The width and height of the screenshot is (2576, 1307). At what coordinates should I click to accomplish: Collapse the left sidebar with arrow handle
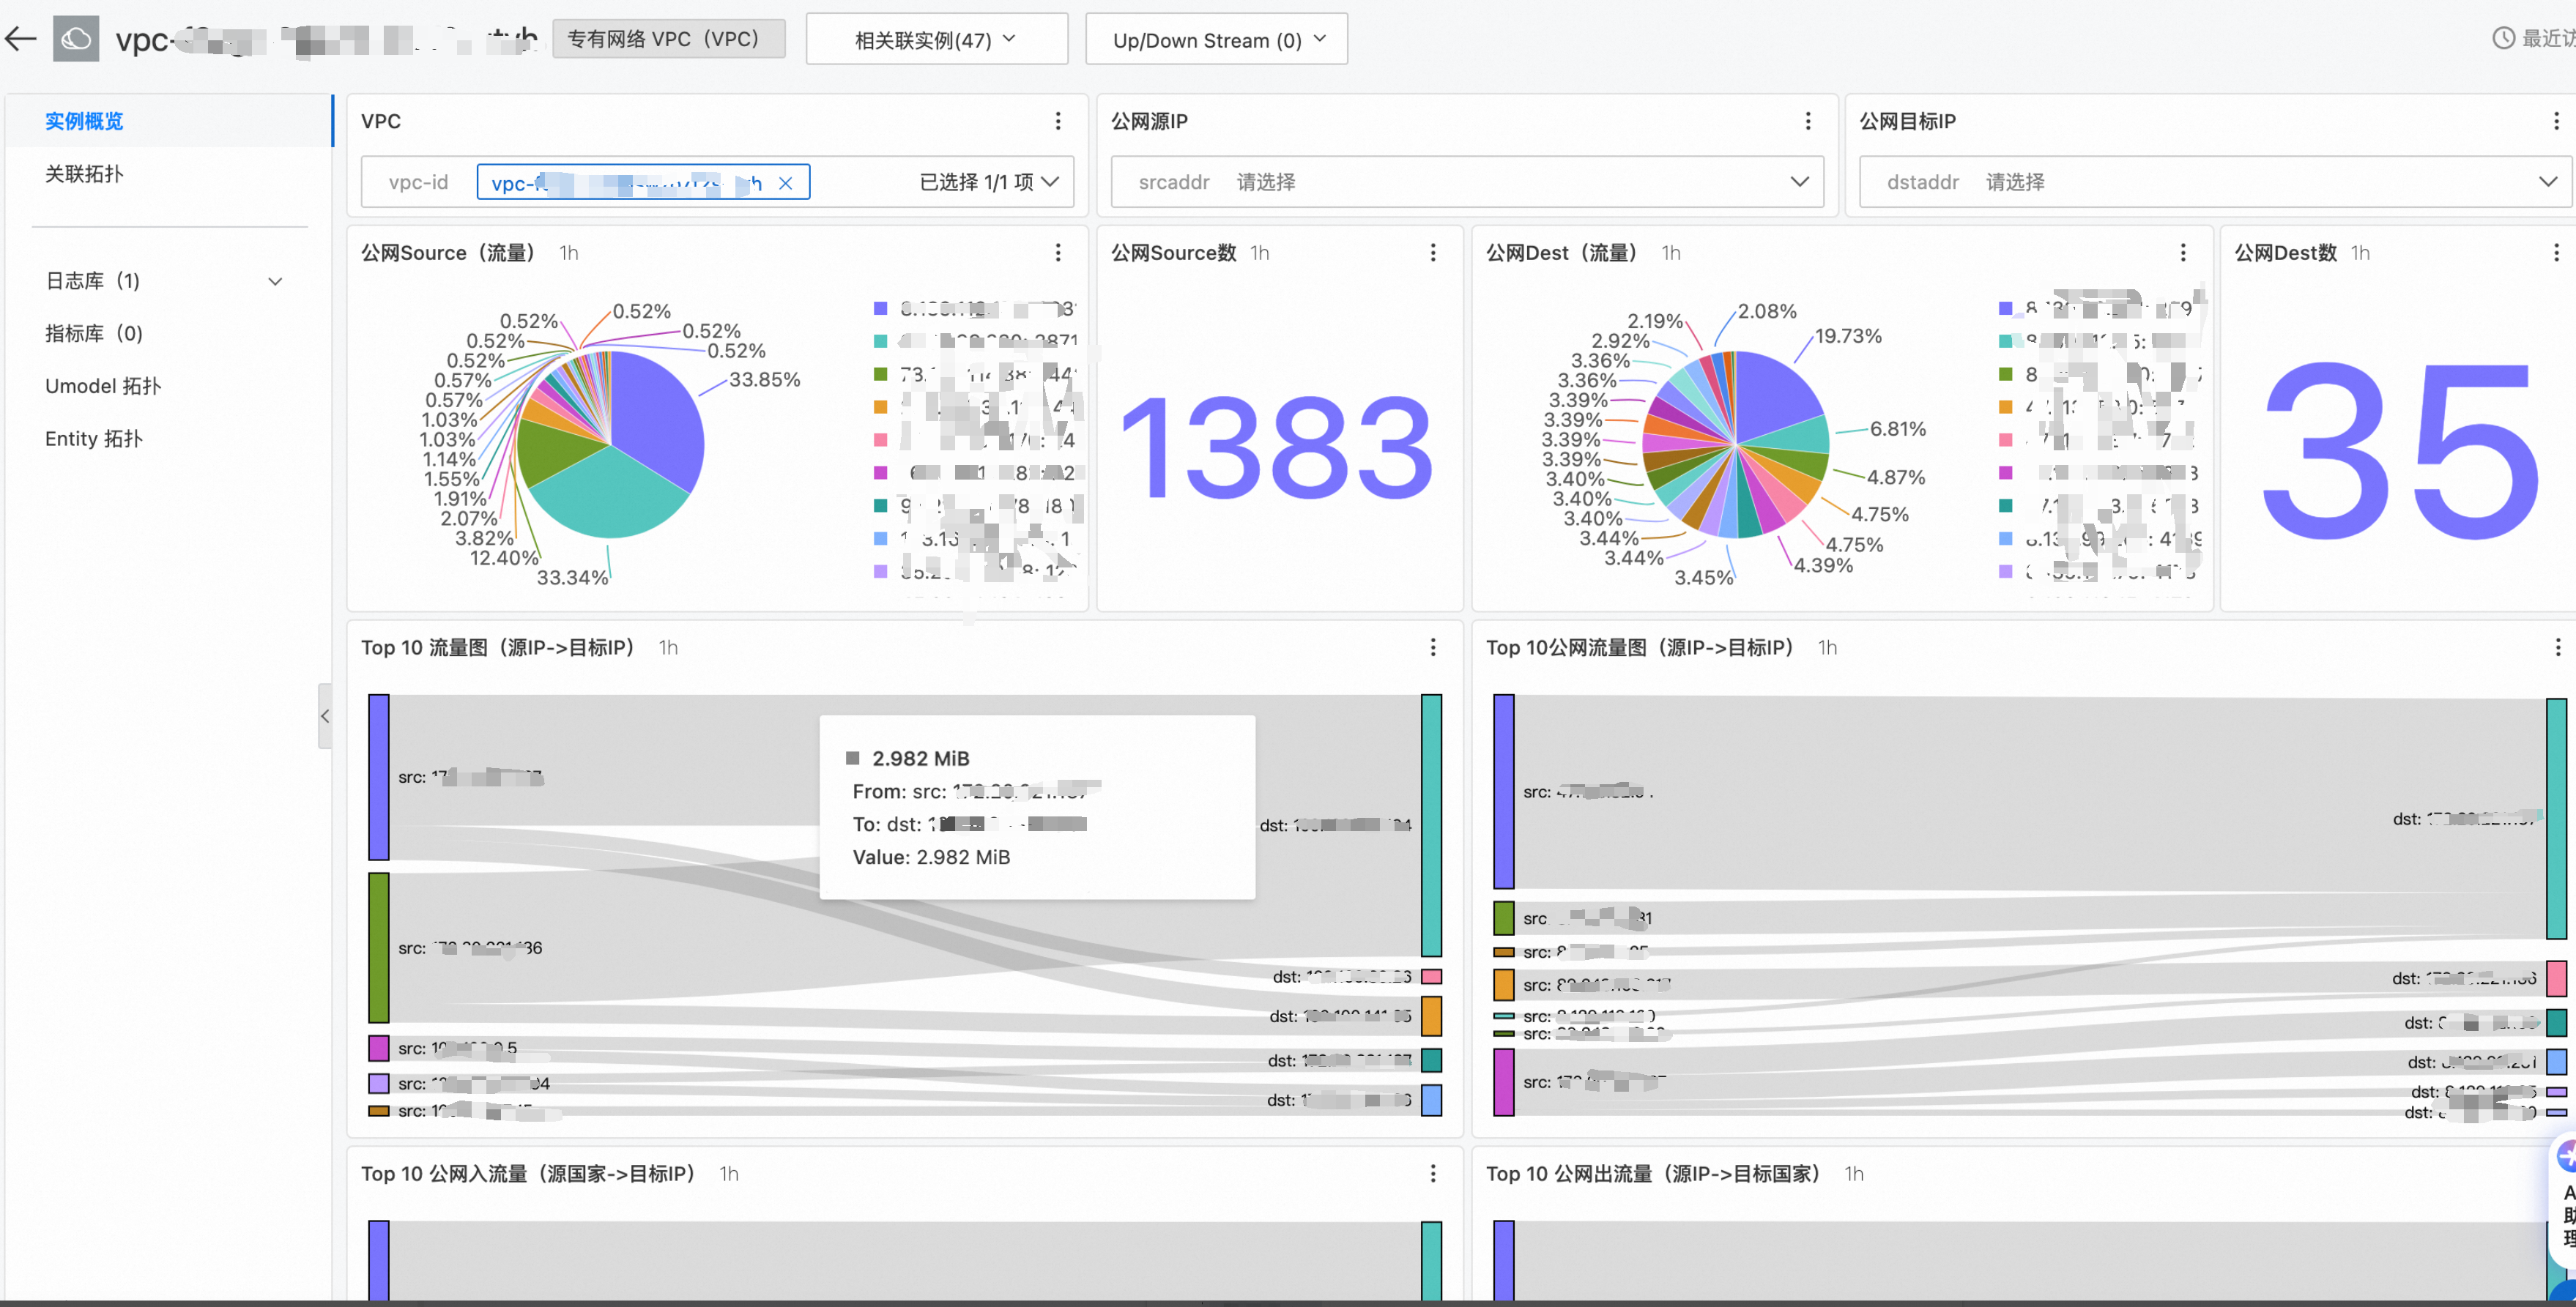325,716
